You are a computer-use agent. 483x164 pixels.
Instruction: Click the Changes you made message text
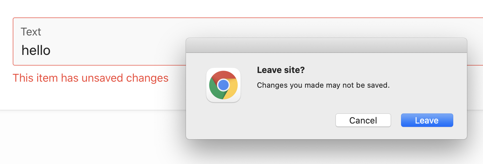323,85
